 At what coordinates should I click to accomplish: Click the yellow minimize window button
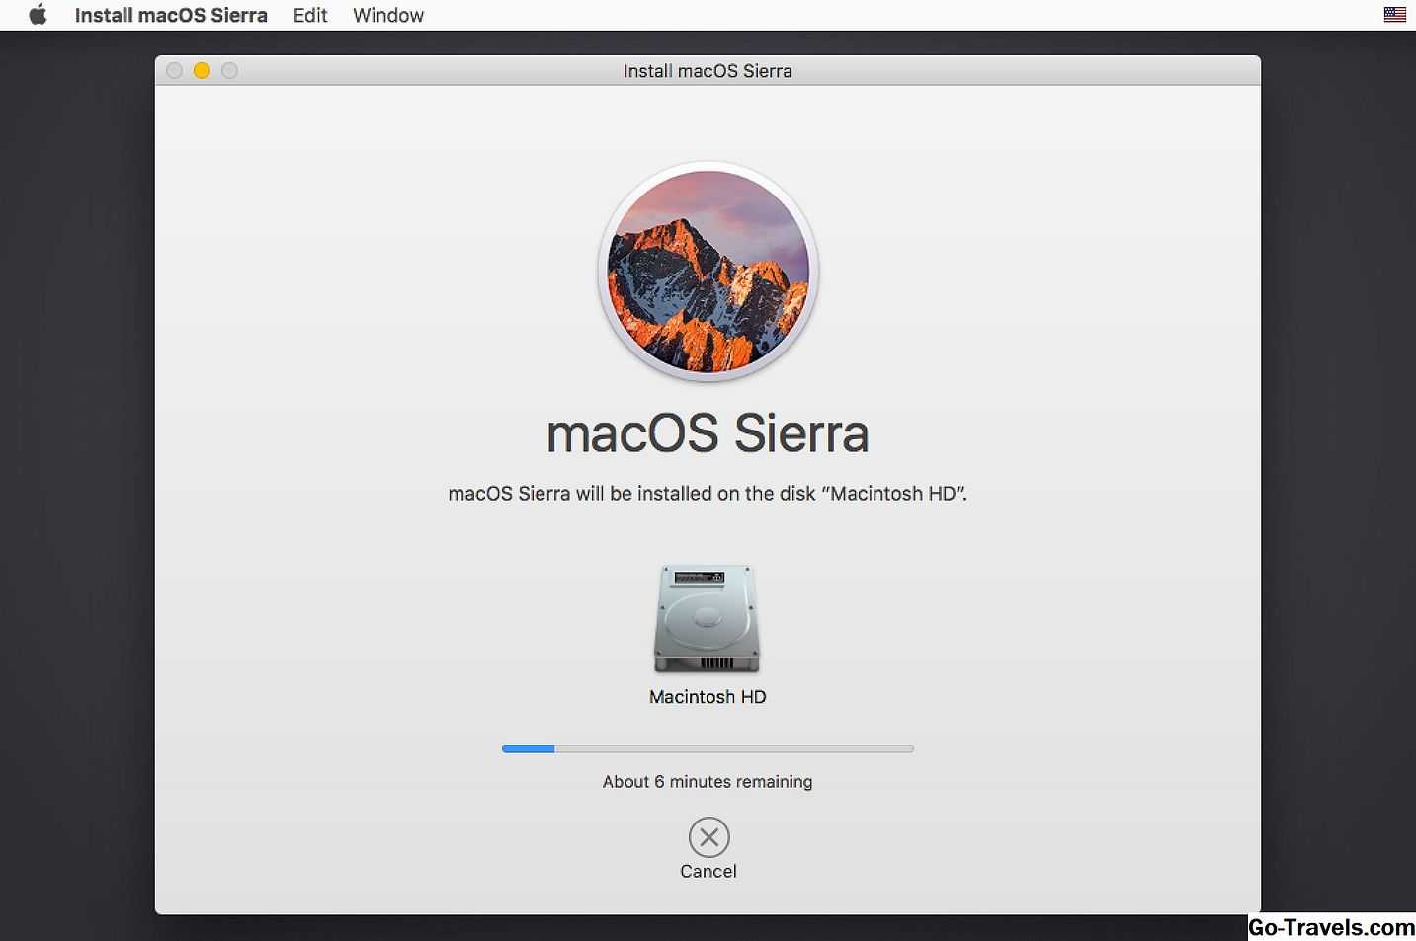202,70
